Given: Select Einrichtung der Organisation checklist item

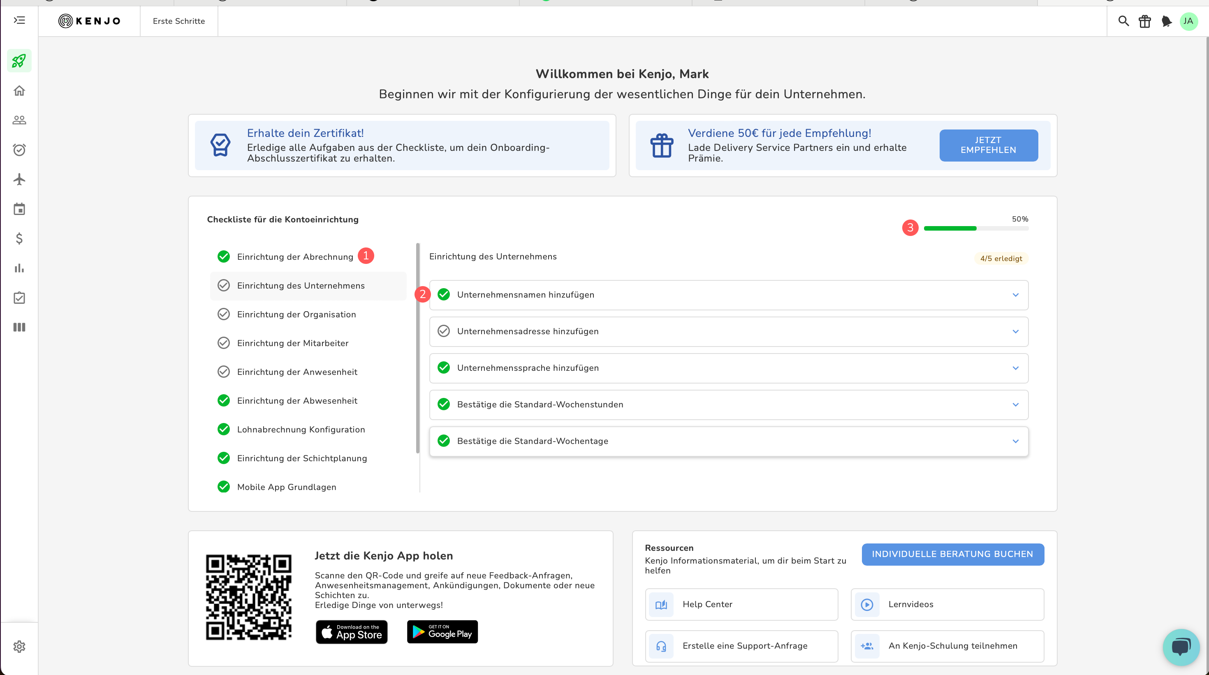Looking at the screenshot, I should [296, 314].
